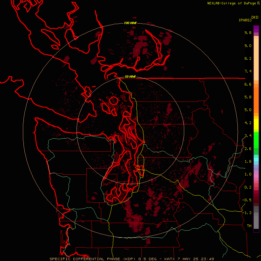Image resolution: width=261 pixels, height=261 pixels.
Task: Click the 5.8 scale value
Action: point(248,97)
